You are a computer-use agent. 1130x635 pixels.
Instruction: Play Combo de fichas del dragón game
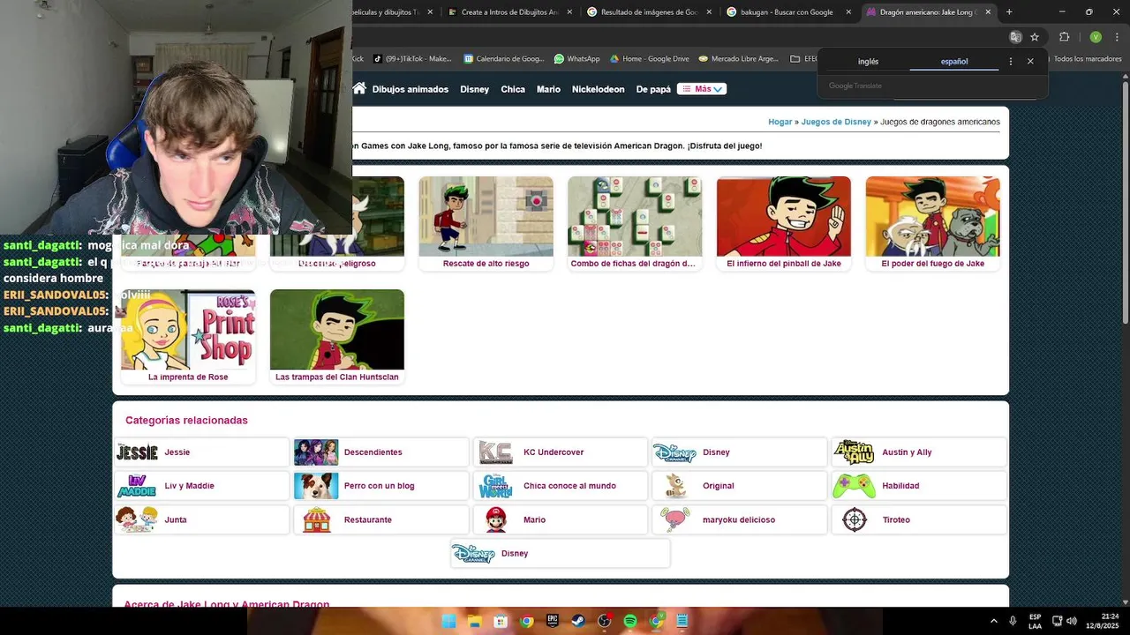pos(635,224)
